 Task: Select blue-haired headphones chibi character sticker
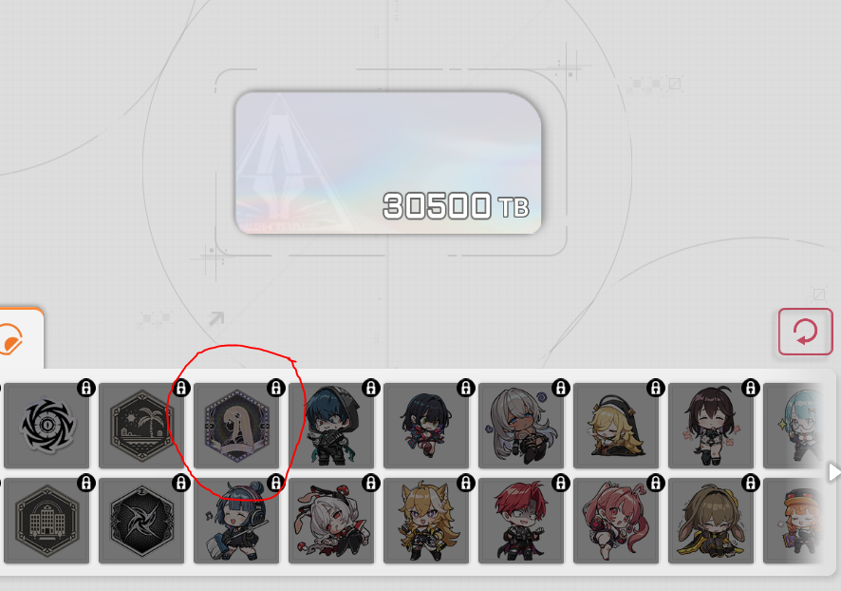pyautogui.click(x=236, y=520)
